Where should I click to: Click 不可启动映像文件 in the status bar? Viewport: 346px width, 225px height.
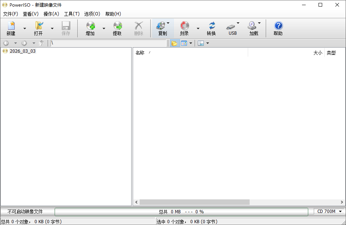click(x=25, y=211)
